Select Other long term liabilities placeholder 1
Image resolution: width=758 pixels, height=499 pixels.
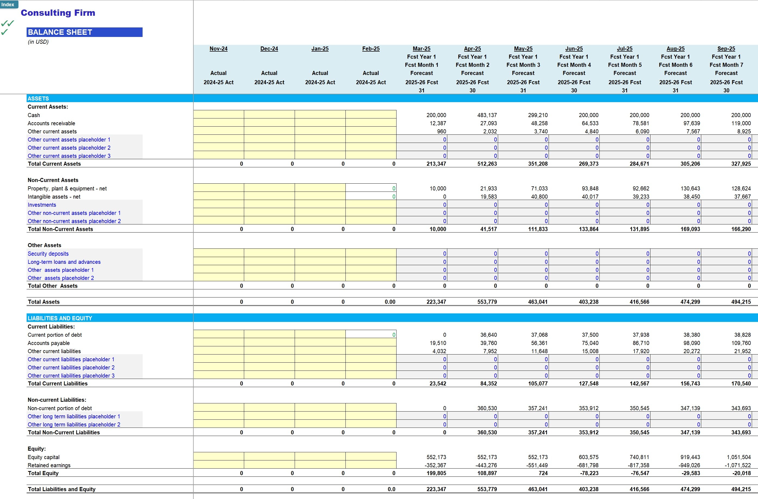74,416
